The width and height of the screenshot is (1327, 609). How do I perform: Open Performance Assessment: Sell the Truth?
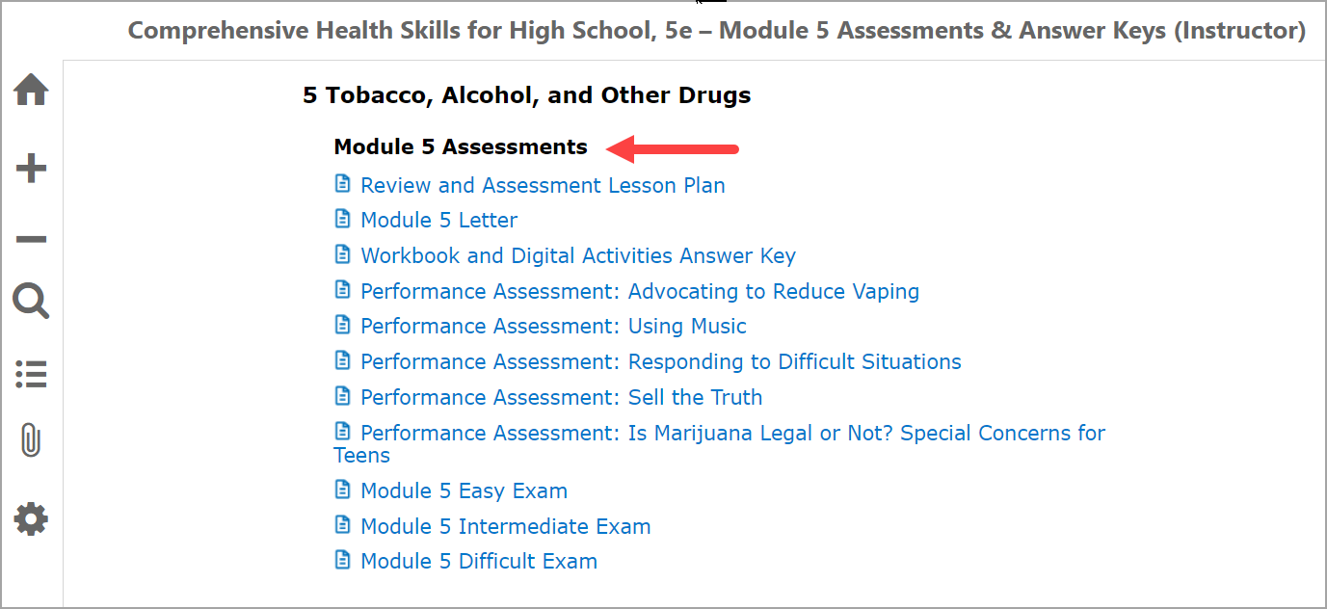point(561,397)
